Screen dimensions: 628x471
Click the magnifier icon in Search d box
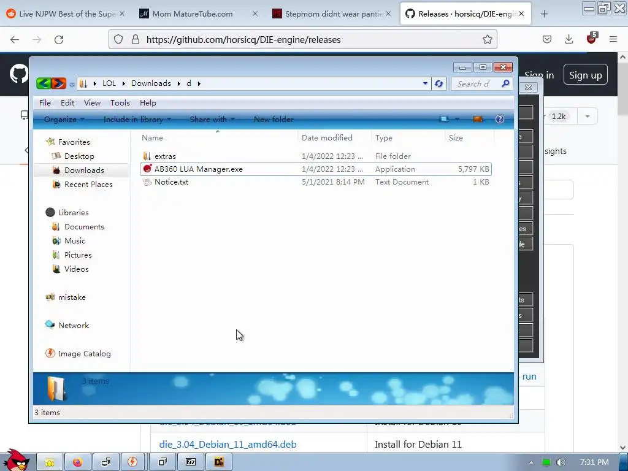point(505,83)
